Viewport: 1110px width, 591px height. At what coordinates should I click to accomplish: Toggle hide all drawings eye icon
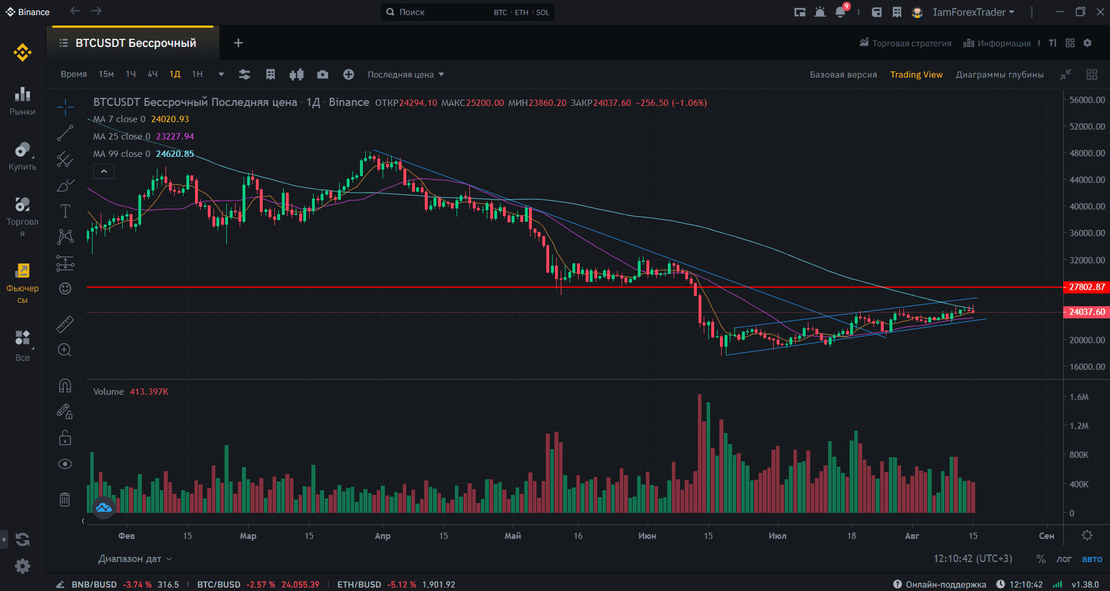pyautogui.click(x=65, y=464)
